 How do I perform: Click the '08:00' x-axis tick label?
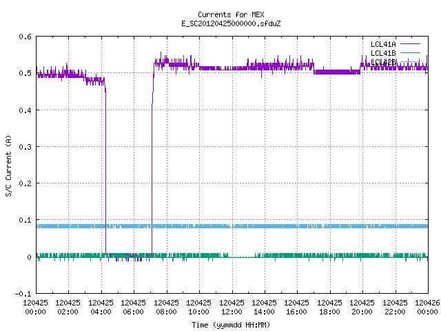[x=166, y=312]
